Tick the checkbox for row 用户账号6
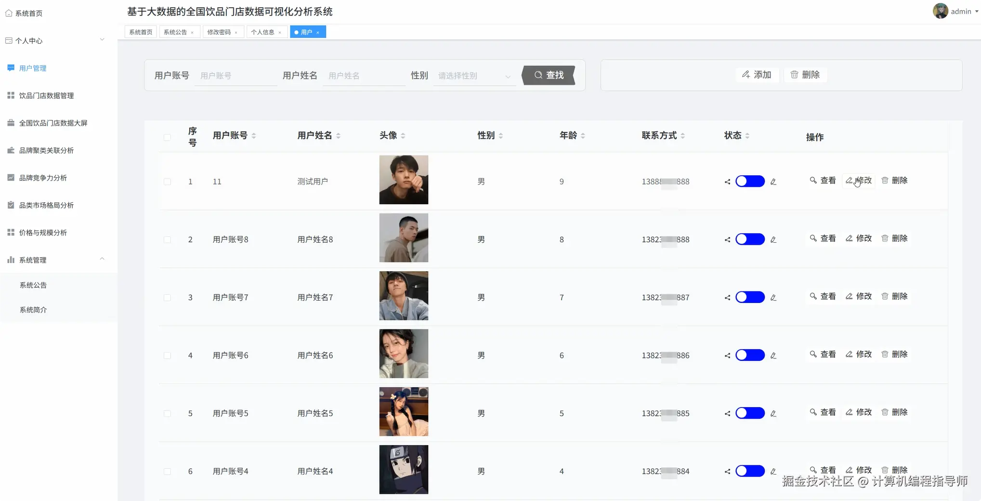Image resolution: width=981 pixels, height=501 pixels. coord(167,356)
